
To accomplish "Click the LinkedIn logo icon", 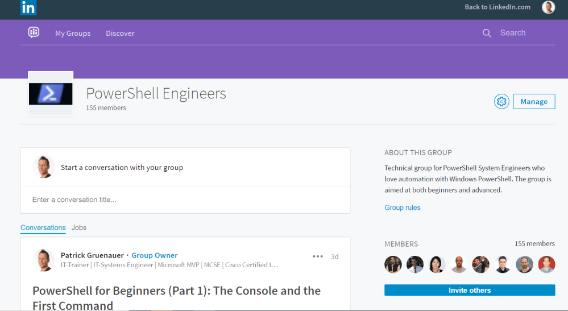I will tap(28, 7).
